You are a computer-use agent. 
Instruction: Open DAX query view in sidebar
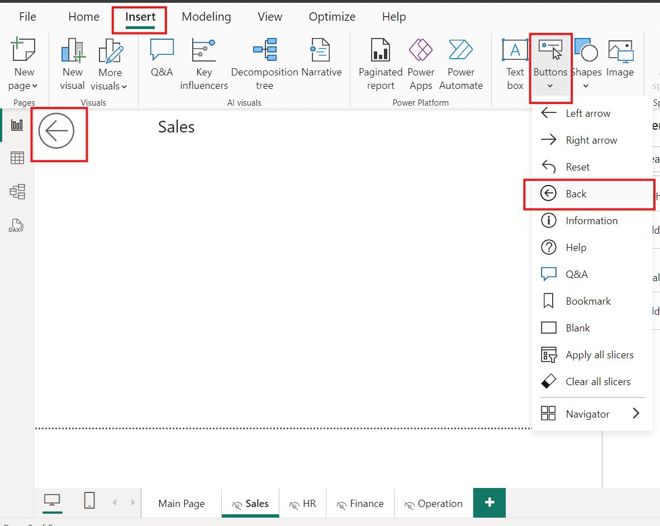(17, 226)
